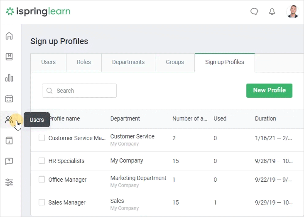Click My Company in HR Specialists row
The image size is (304, 217).
tap(127, 161)
